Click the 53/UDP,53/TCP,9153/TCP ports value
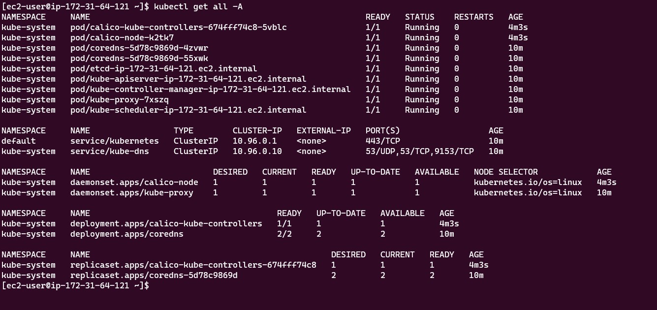 (x=420, y=151)
